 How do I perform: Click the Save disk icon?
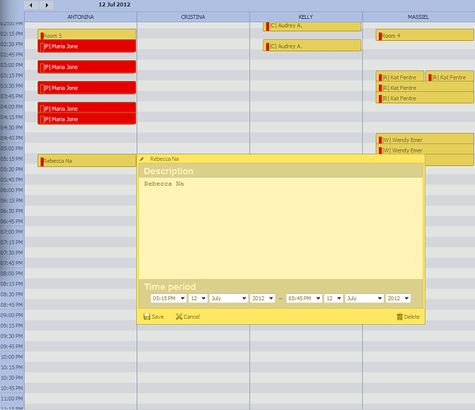147,317
